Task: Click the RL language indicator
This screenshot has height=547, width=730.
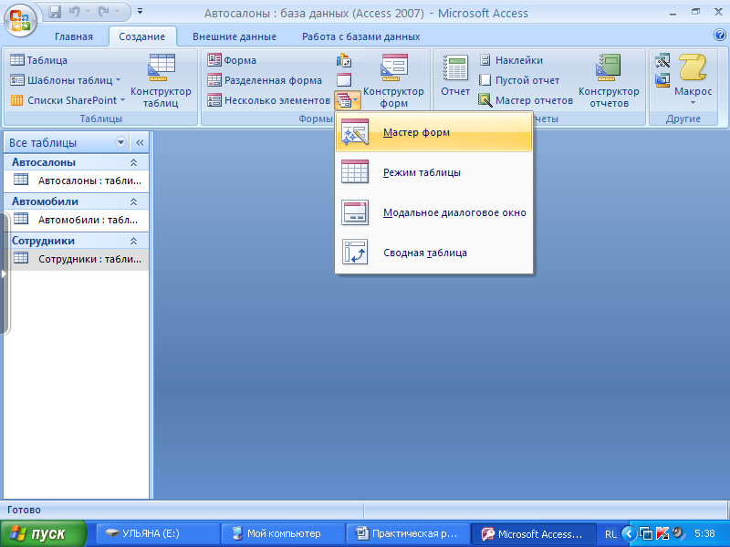Action: [610, 534]
